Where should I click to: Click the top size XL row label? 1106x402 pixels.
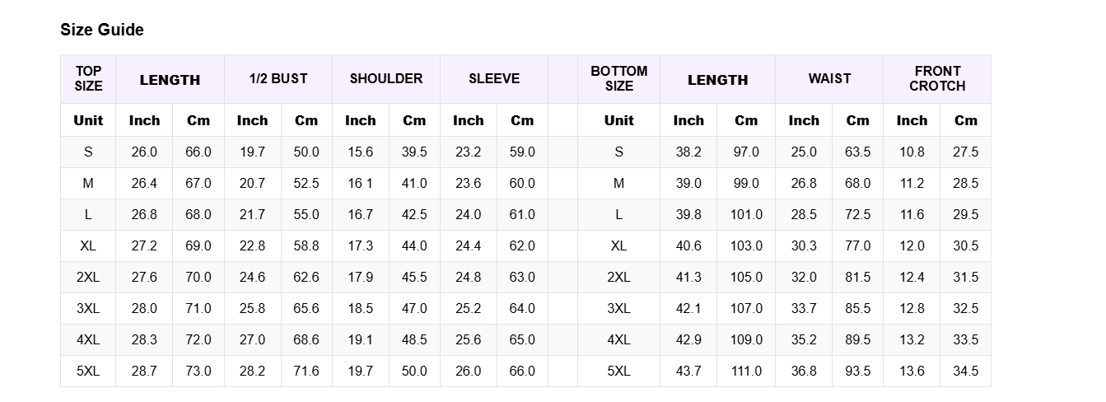88,245
